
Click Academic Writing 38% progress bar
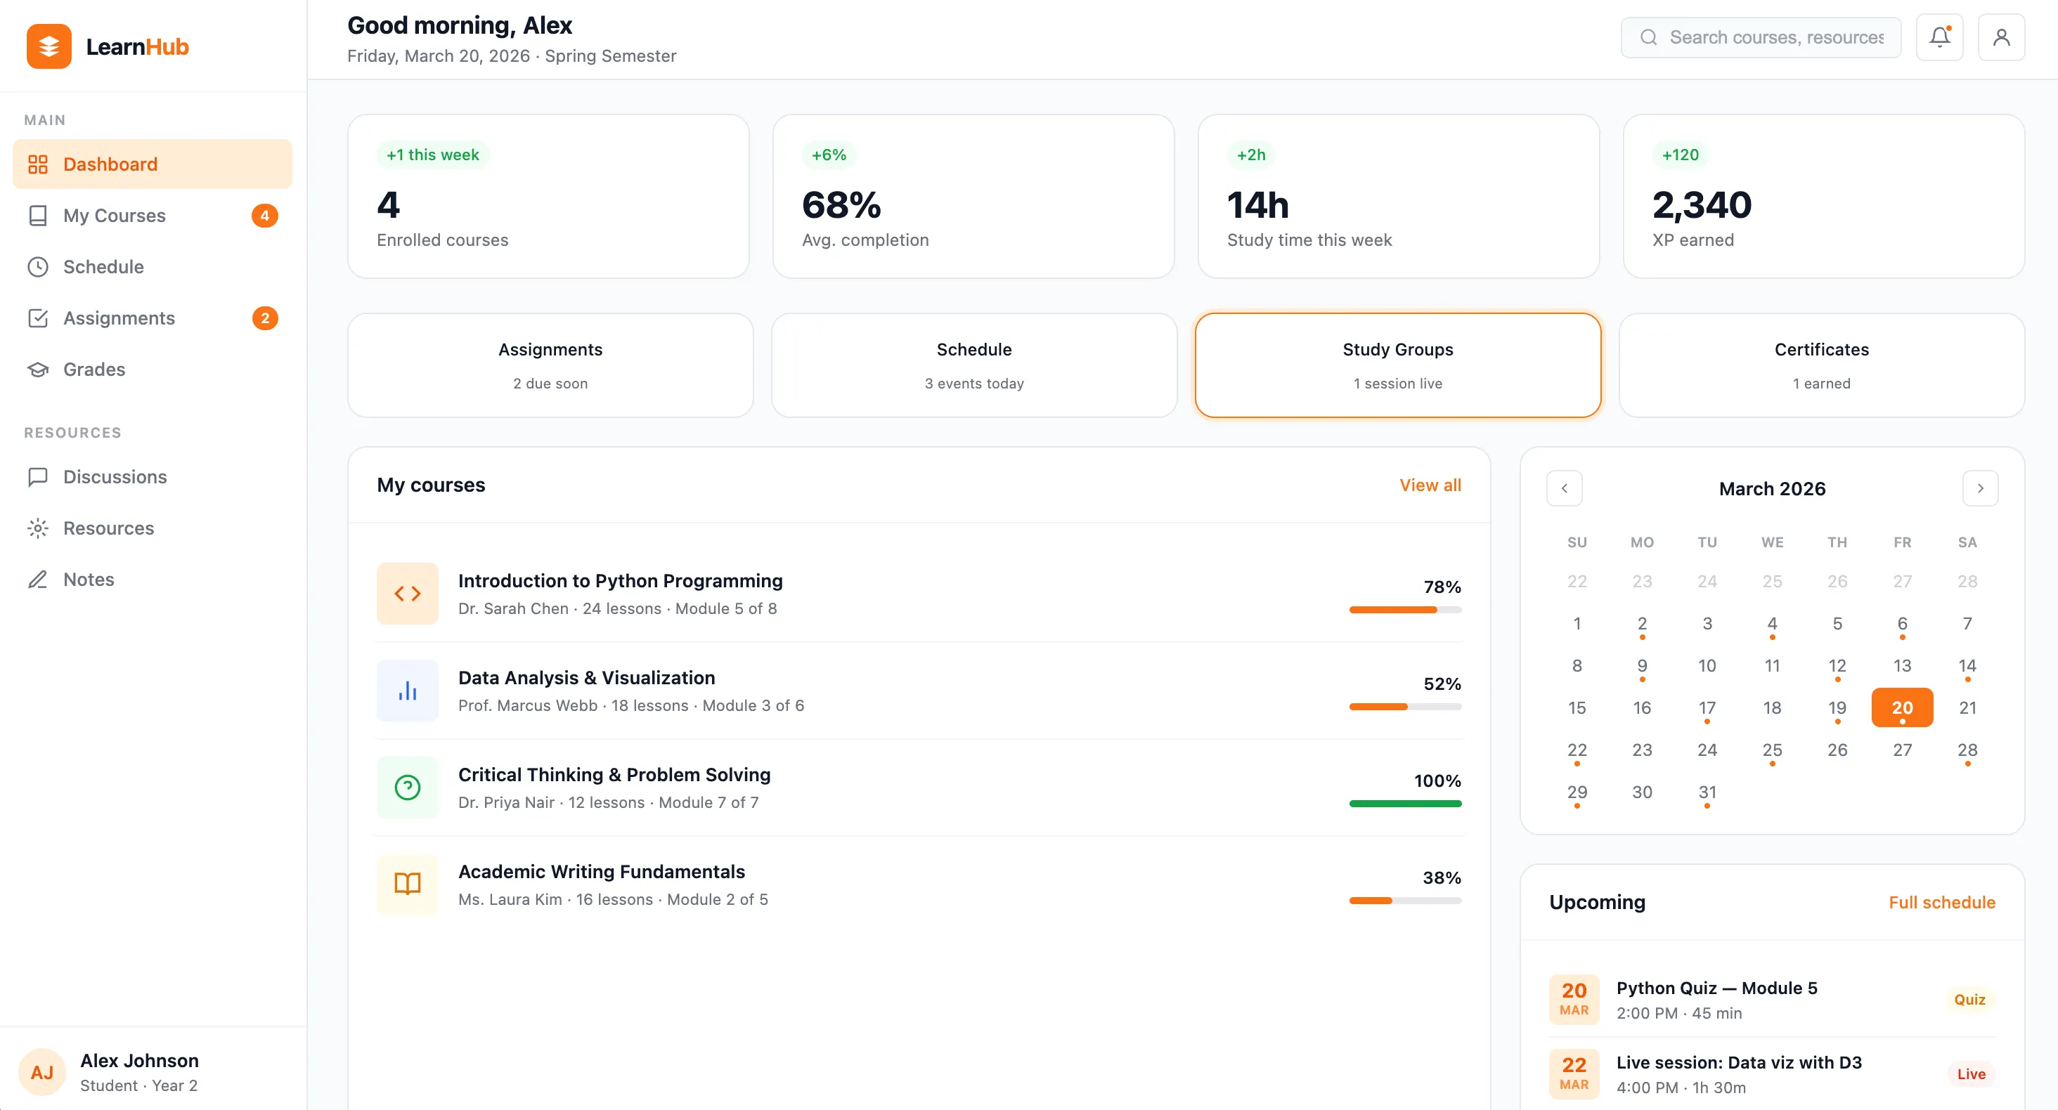pyautogui.click(x=1405, y=901)
